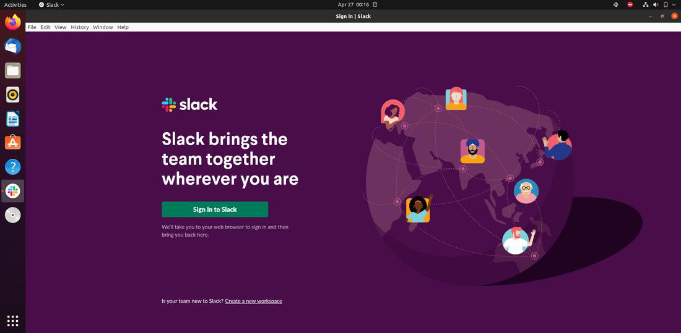Open the Window menu
The image size is (681, 333).
(103, 27)
